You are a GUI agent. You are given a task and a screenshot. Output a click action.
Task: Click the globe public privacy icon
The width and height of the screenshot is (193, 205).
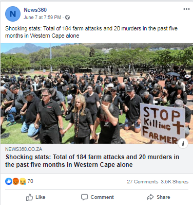point(68,18)
